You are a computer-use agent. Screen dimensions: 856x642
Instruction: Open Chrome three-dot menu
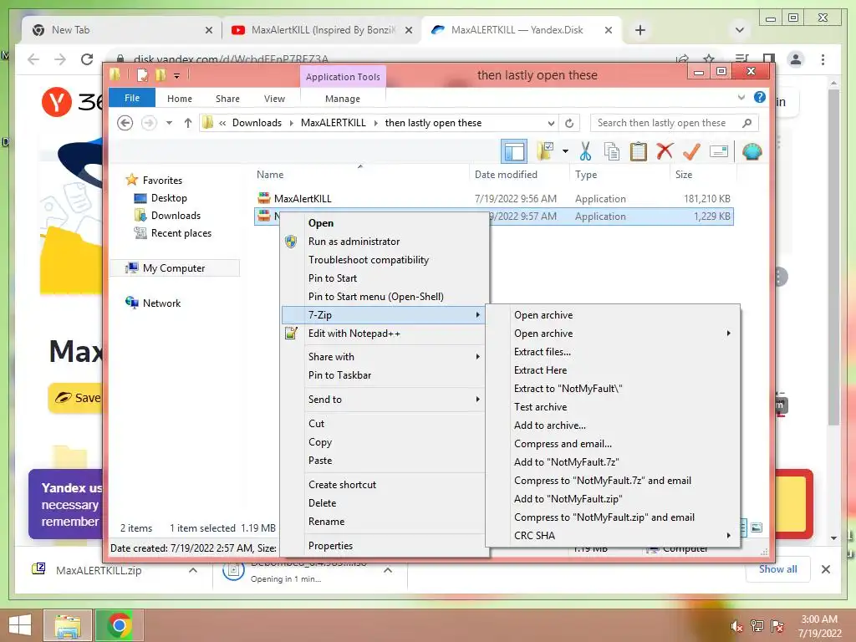coord(823,59)
